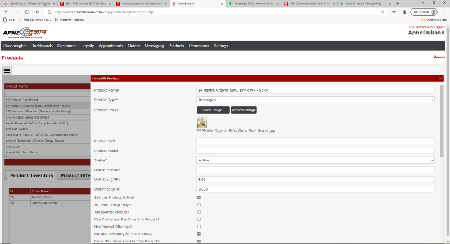Screen dimensions: 450x244
Task: Open the Promotions menu
Action: coord(199,46)
